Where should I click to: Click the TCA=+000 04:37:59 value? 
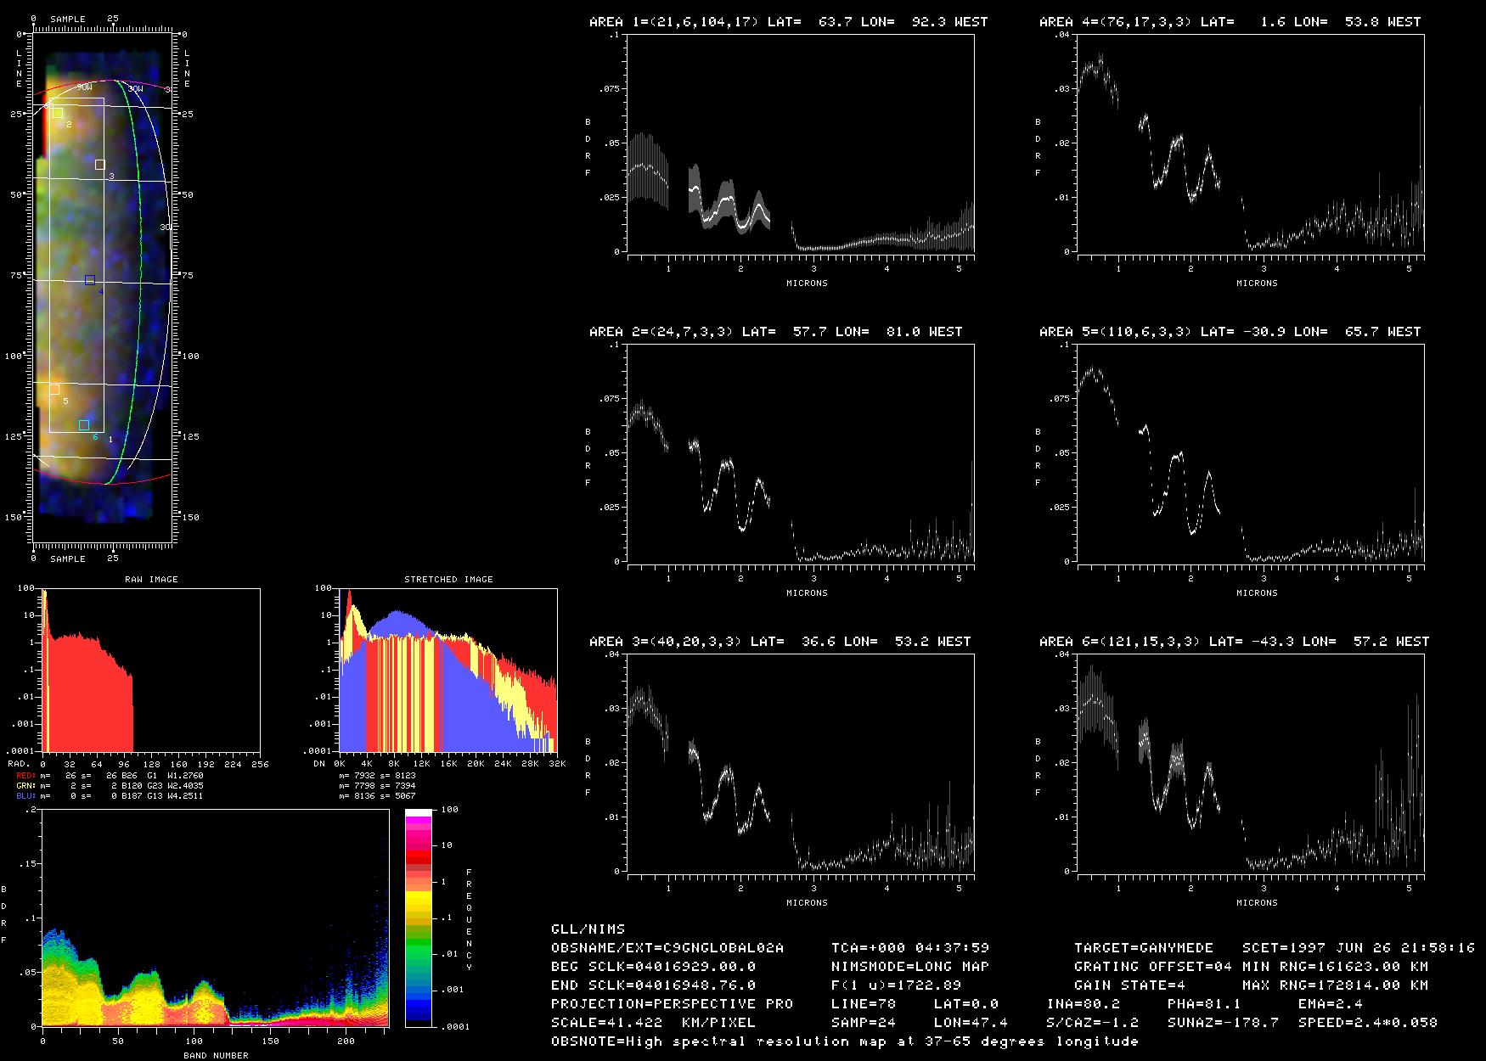pos(910,948)
